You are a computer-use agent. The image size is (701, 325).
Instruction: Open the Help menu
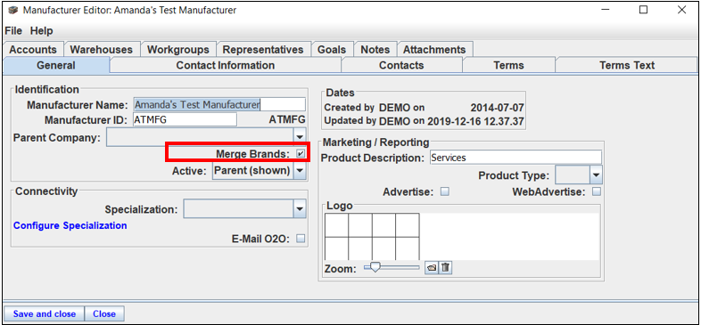[x=42, y=31]
